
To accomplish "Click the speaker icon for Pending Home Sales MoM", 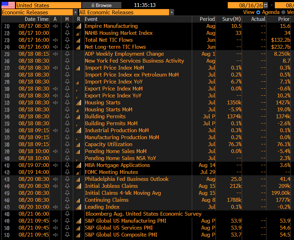I will pyautogui.click(x=55, y=151).
